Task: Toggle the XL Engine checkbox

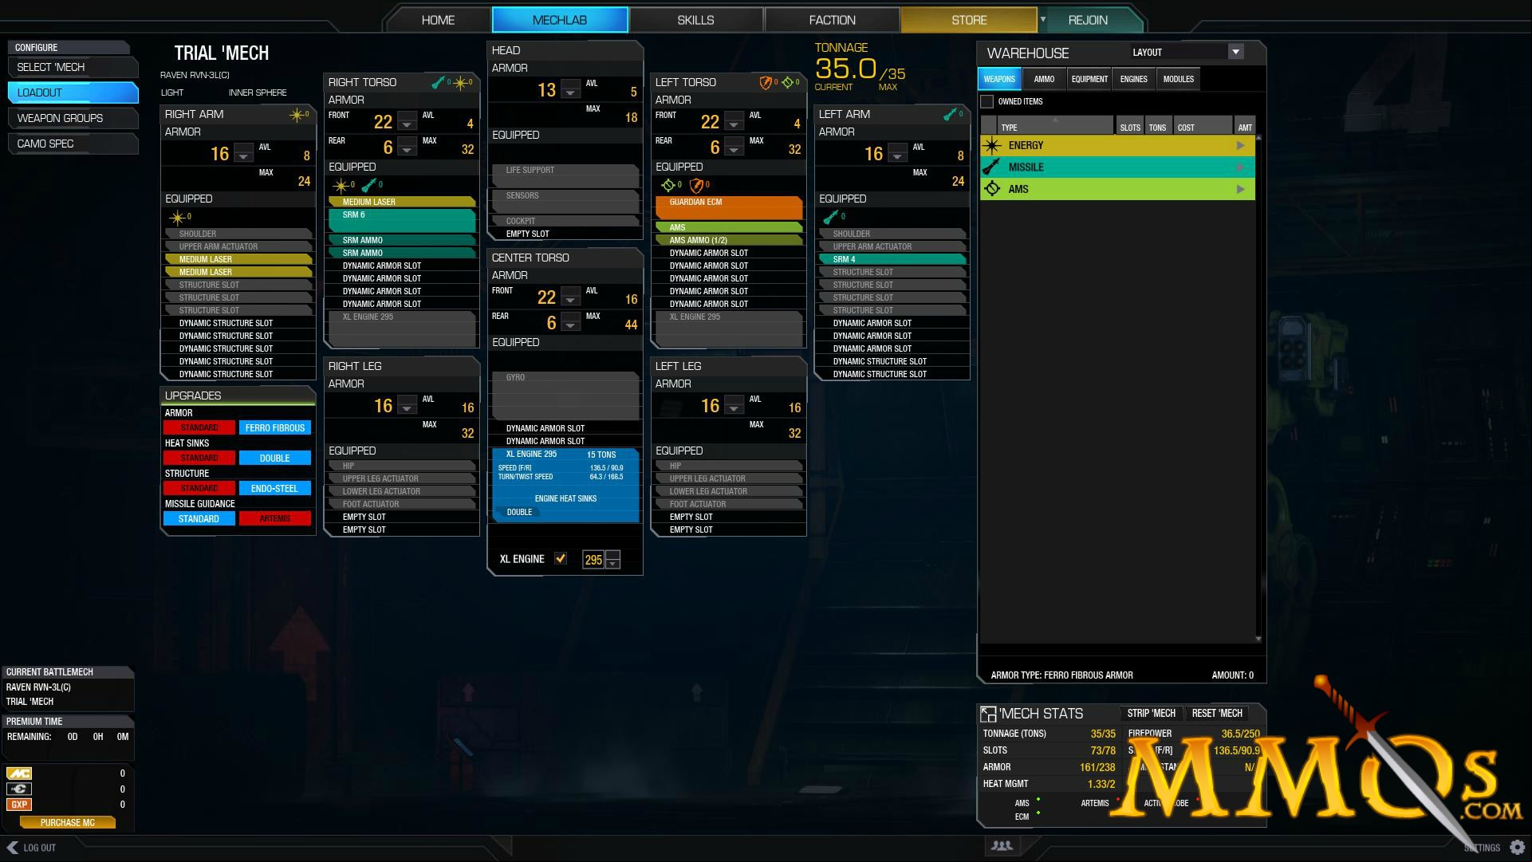Action: point(561,559)
